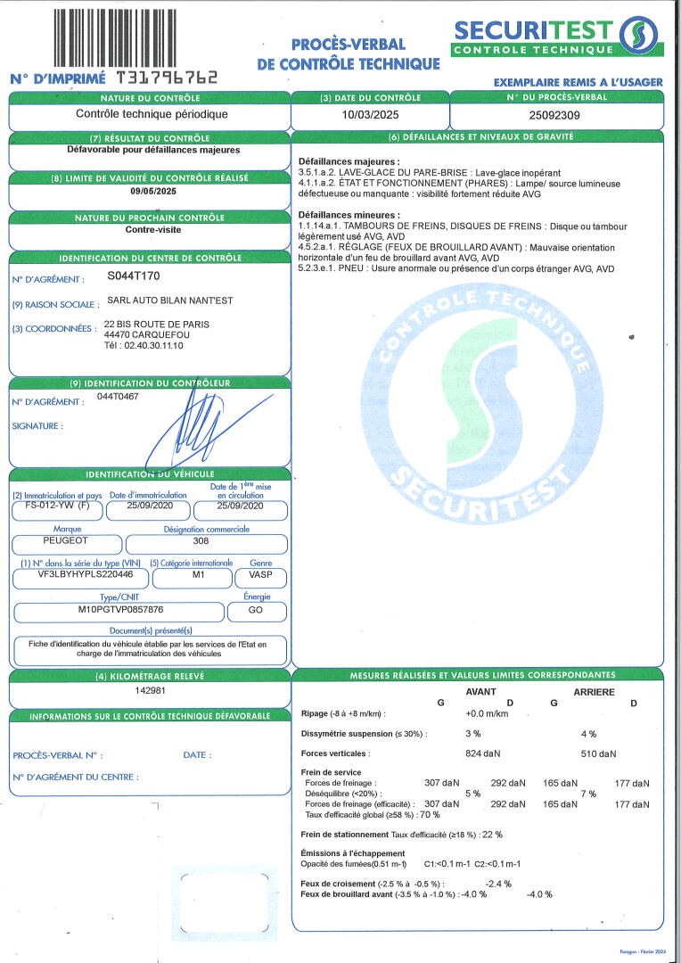Click controller agrément number 044T0467

[x=118, y=397]
